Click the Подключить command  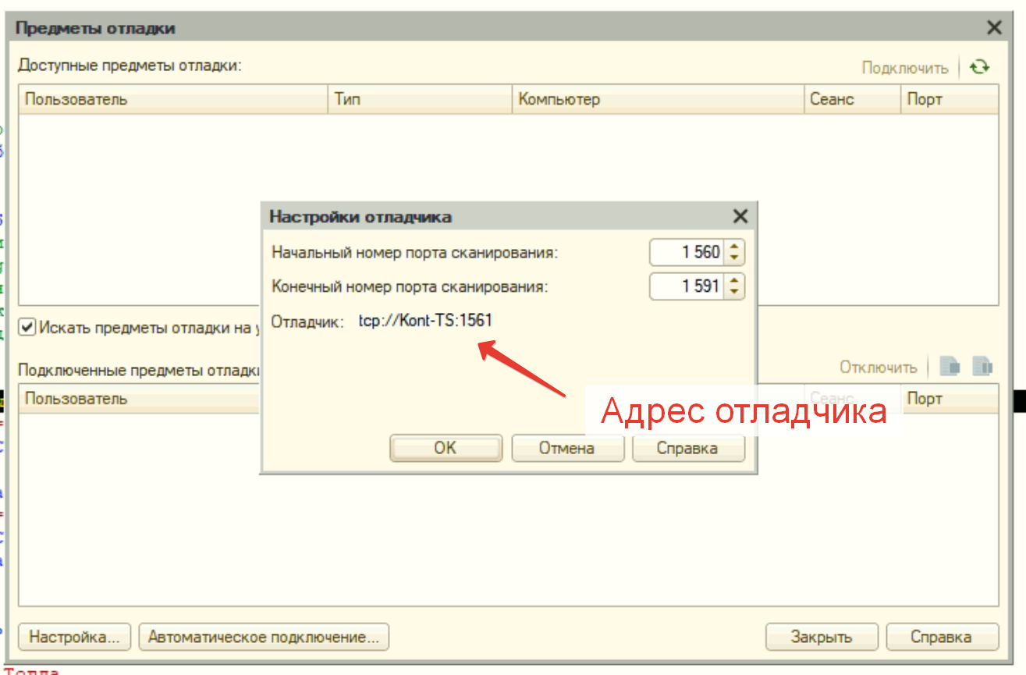coord(904,68)
